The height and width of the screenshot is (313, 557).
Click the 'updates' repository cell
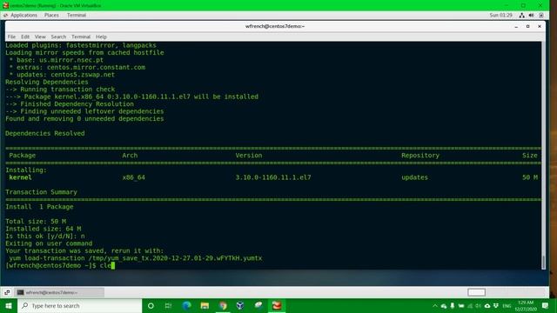pos(414,177)
